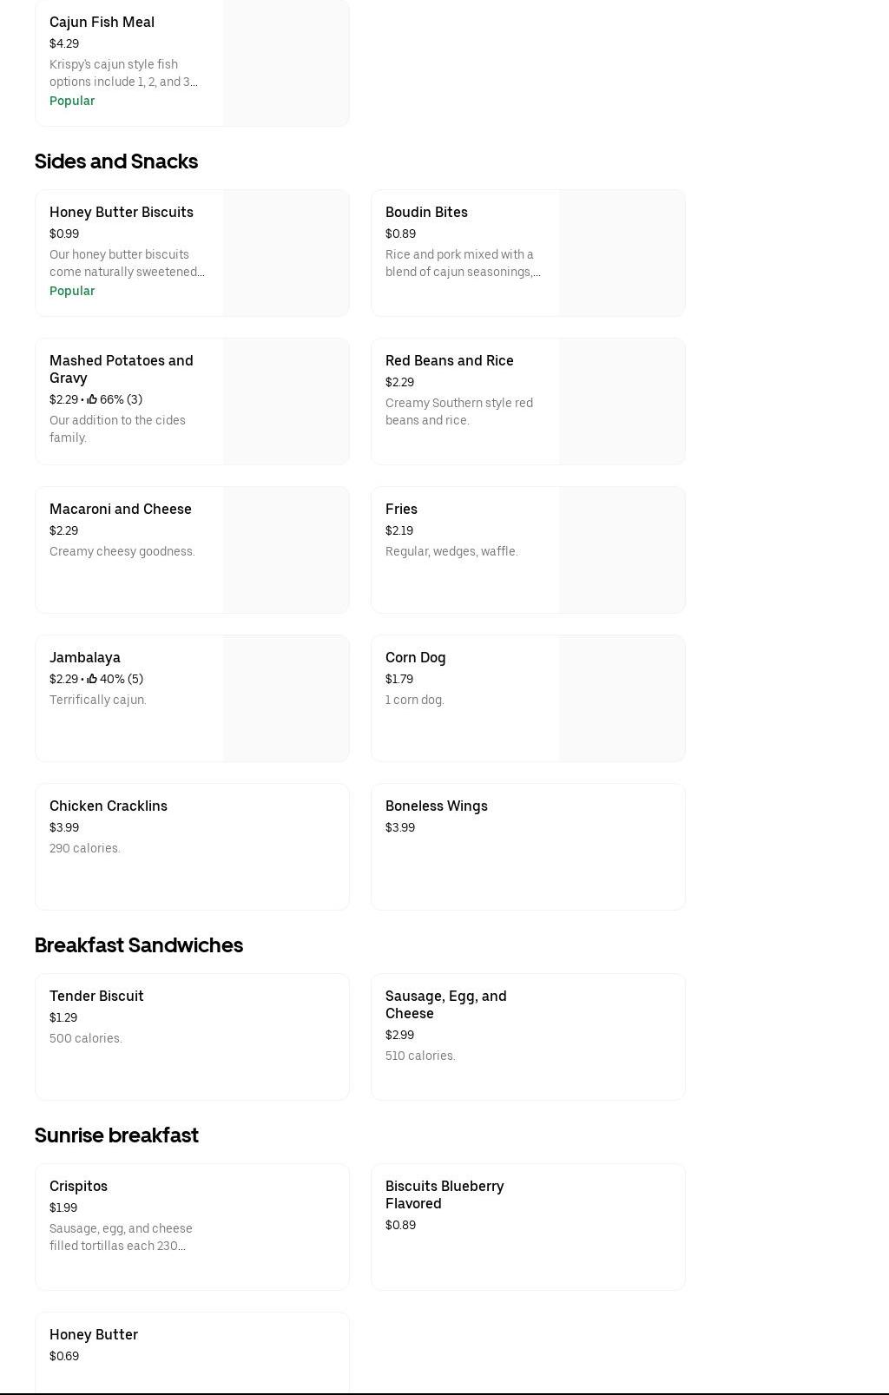The width and height of the screenshot is (889, 1395).
Task: Click the Boudin Bites image thumbnail
Action: pos(622,253)
